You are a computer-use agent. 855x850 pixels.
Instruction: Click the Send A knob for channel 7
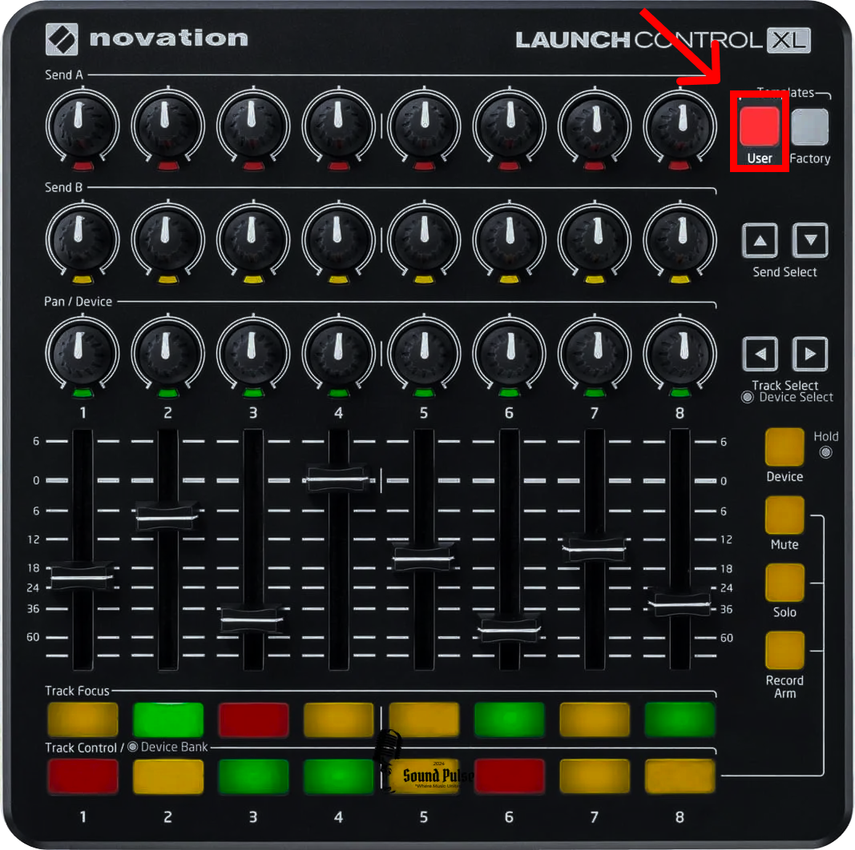pos(595,126)
